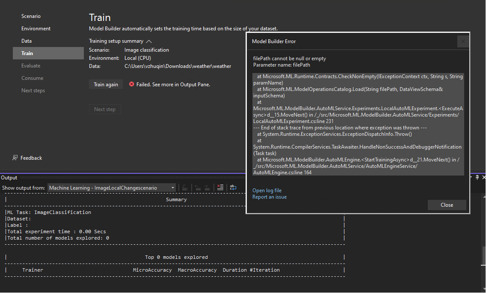
Task: Switch to the Scenario step
Action: tap(30, 16)
